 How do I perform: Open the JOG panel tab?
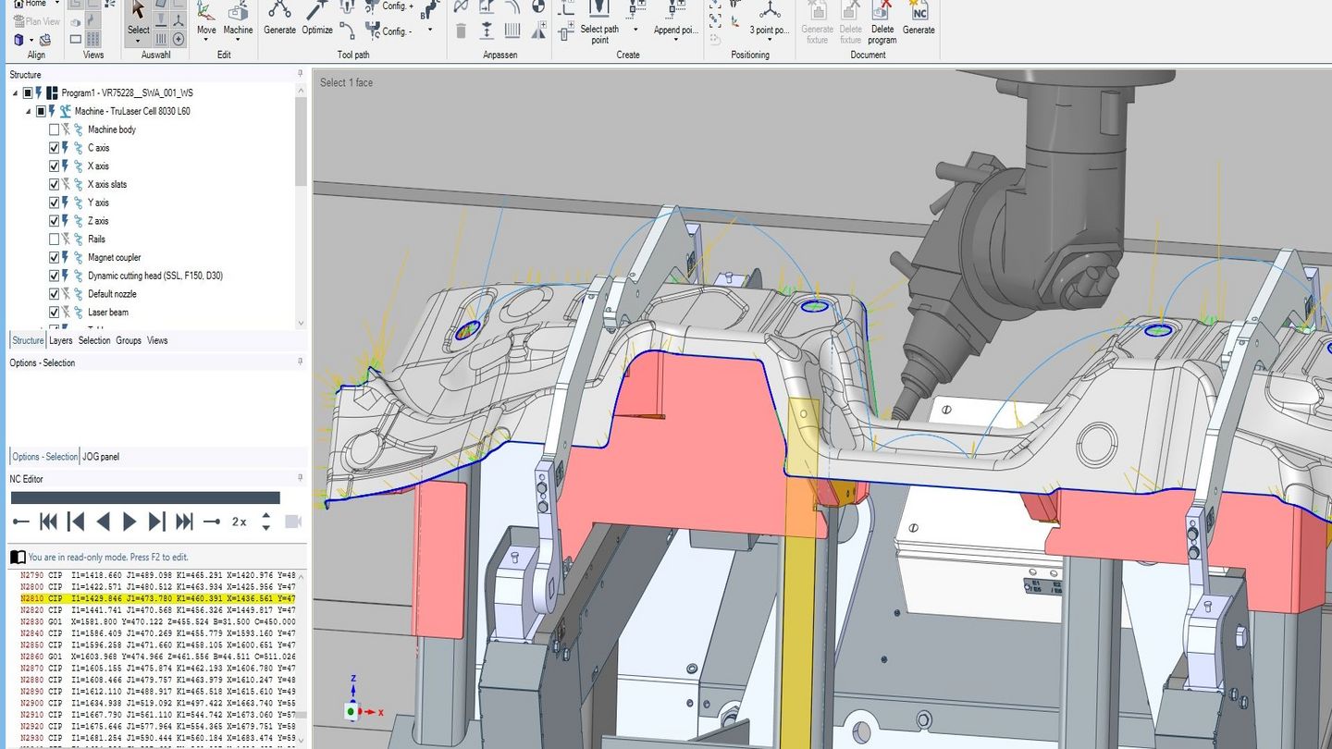pyautogui.click(x=102, y=456)
